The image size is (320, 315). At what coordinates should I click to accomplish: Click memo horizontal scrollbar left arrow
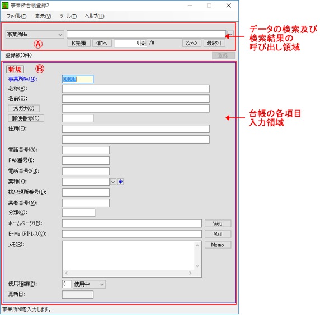pos(67,273)
